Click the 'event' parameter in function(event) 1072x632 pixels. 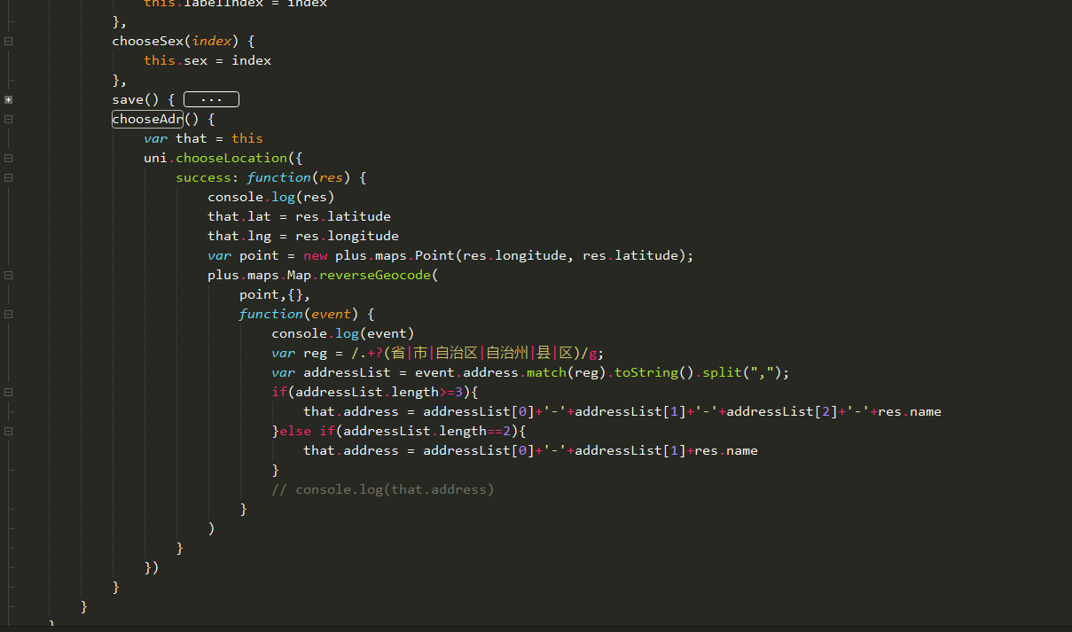coord(331,314)
